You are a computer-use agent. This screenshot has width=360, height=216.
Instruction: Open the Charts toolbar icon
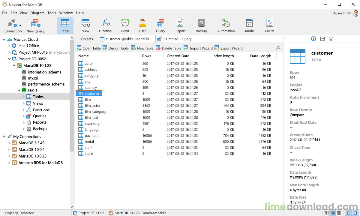(269, 26)
